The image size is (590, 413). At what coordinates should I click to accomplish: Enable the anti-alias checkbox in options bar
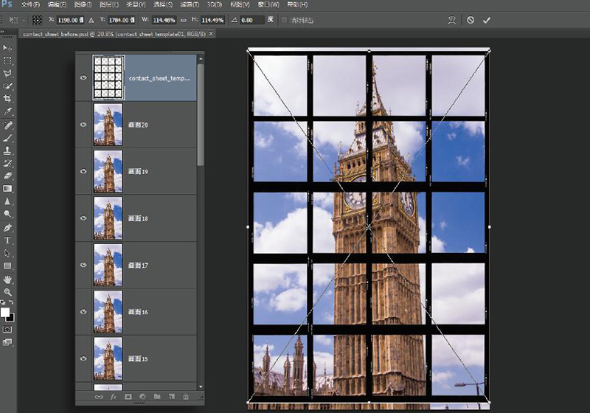(x=285, y=20)
